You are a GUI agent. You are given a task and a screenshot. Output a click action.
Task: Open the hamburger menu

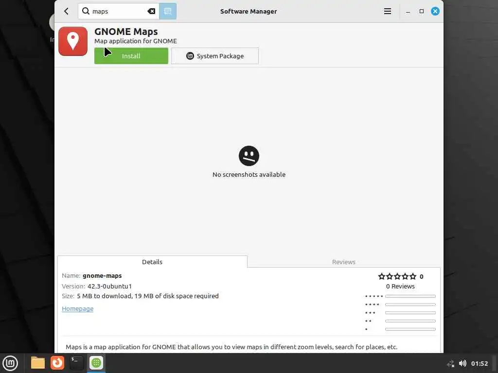(x=388, y=12)
